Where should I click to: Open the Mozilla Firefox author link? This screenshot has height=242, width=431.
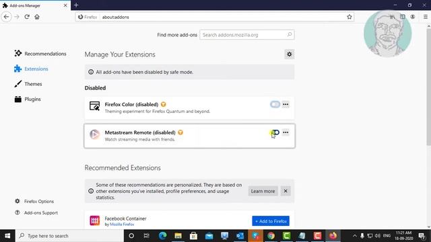click(122, 224)
